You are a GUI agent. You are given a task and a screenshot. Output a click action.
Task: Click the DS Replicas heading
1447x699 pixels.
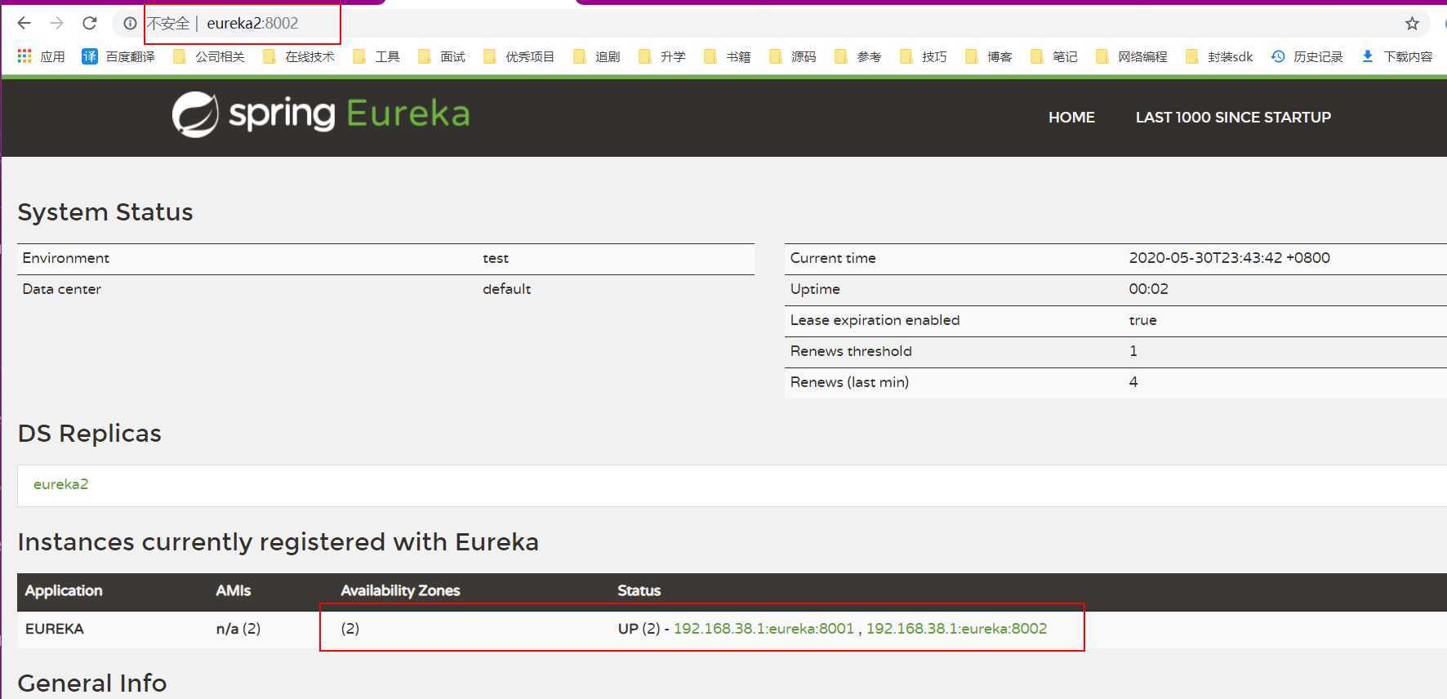[90, 434]
